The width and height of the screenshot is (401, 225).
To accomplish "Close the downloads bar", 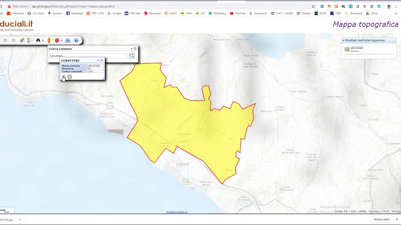I will [x=397, y=219].
